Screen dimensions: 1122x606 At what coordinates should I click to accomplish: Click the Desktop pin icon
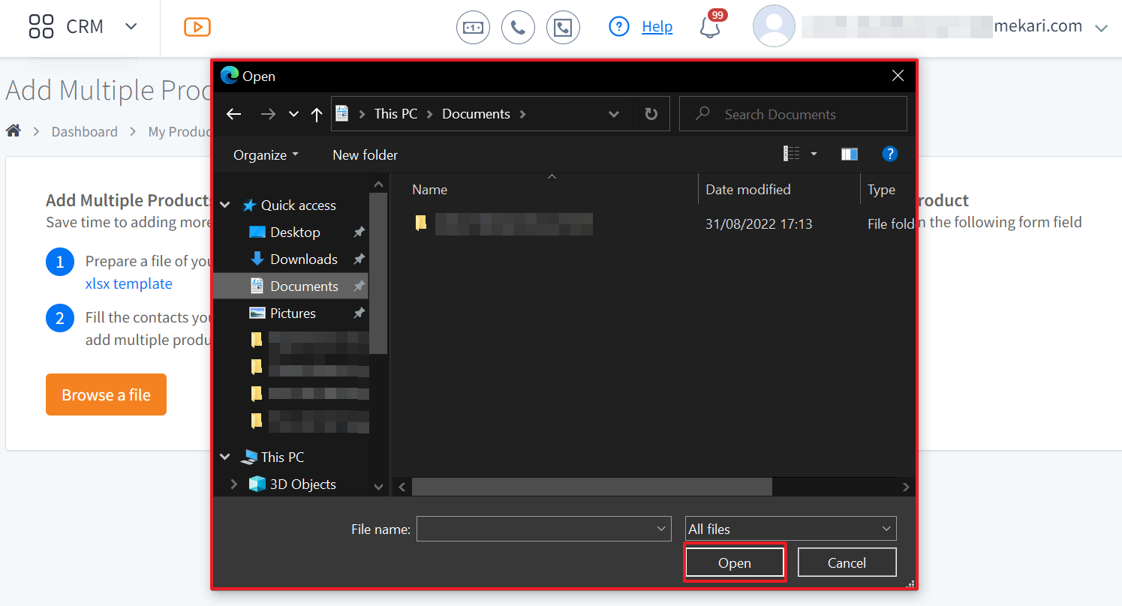coord(359,232)
